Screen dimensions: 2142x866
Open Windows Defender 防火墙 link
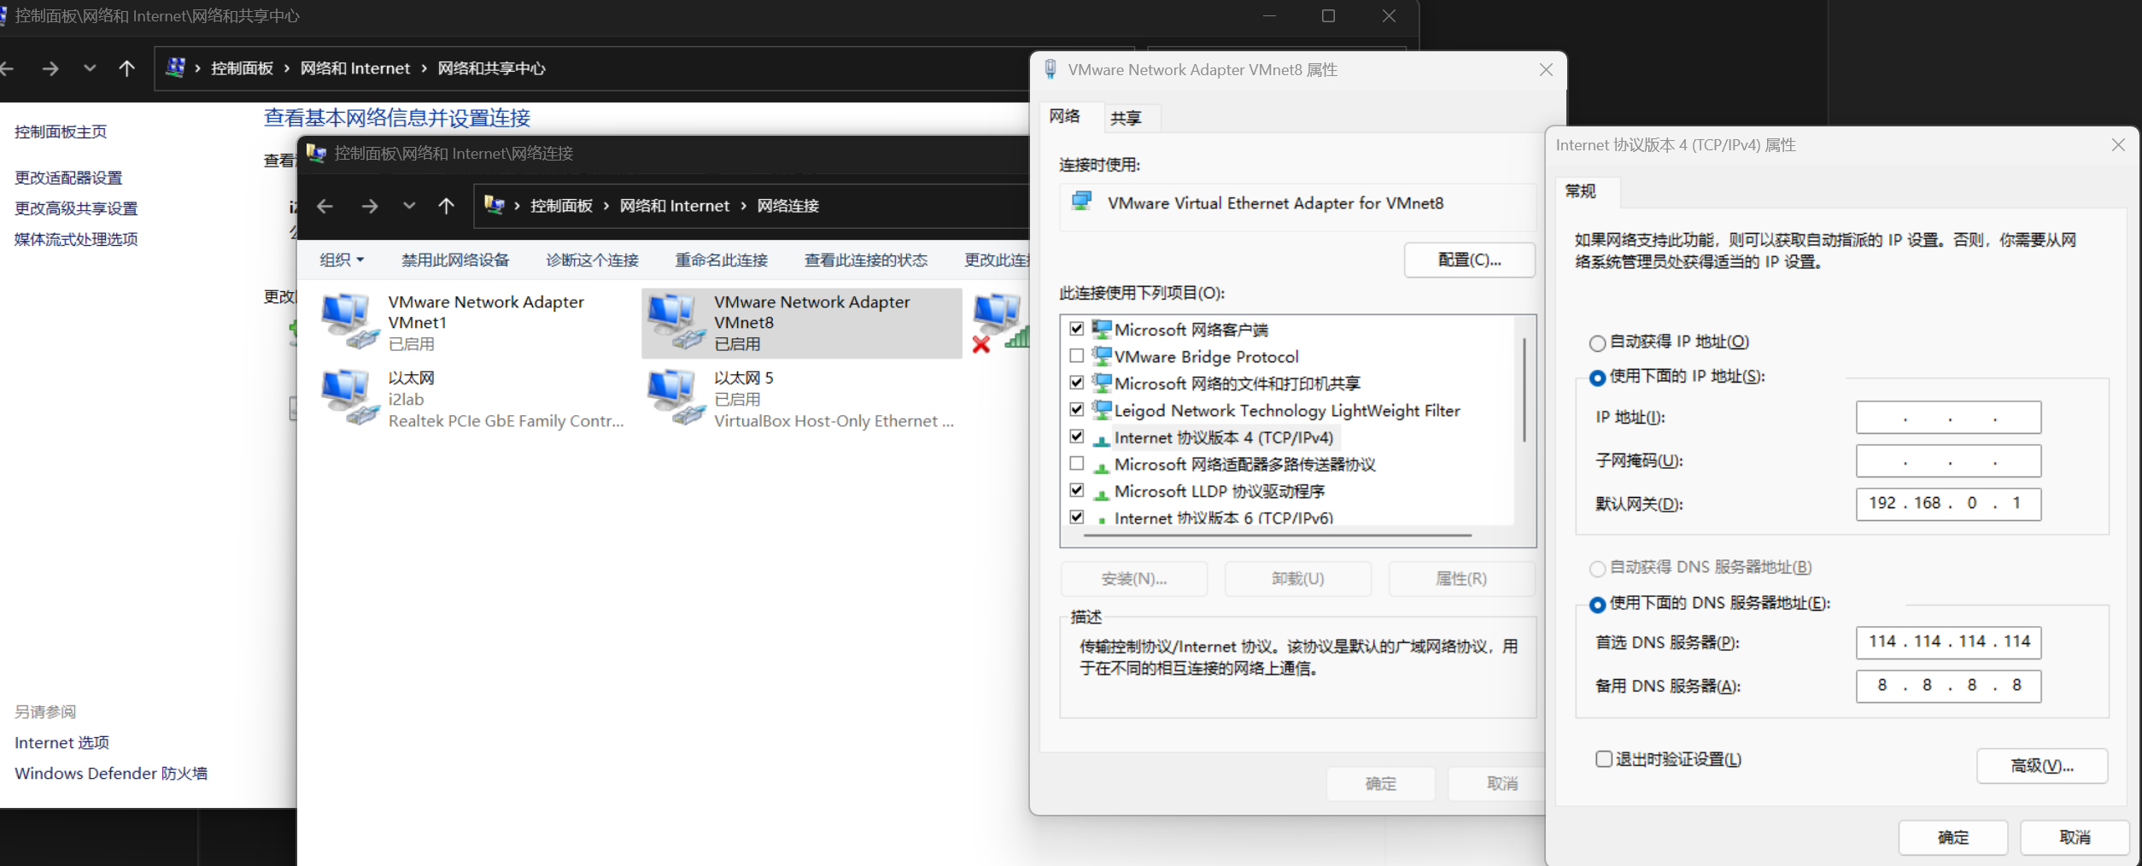[x=111, y=774]
